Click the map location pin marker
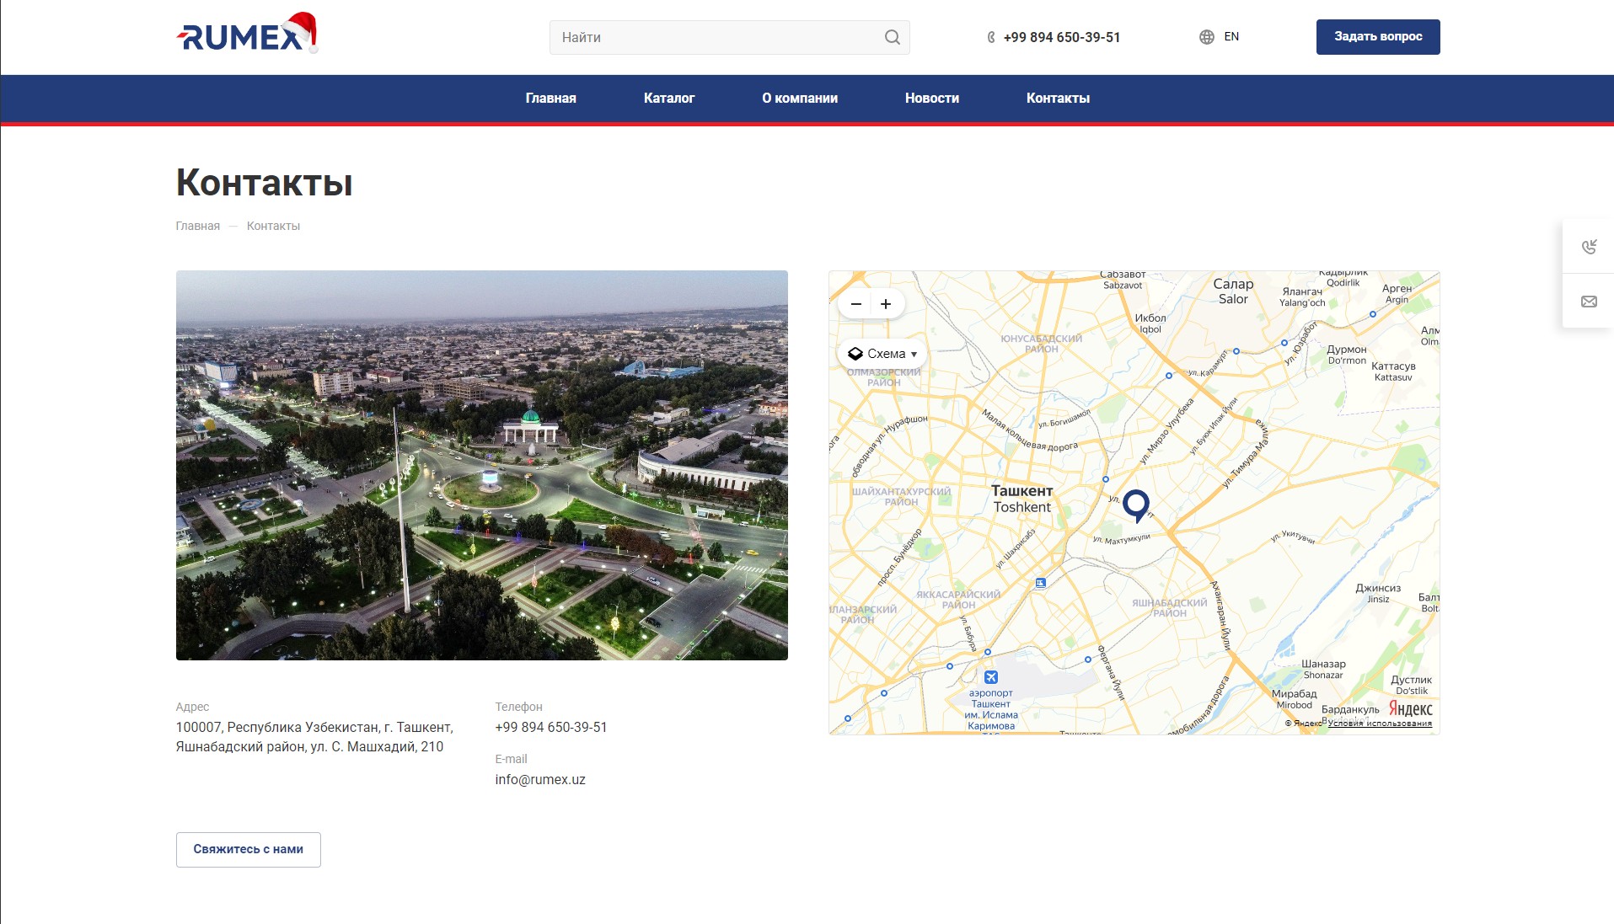This screenshot has height=924, width=1614. [1136, 505]
